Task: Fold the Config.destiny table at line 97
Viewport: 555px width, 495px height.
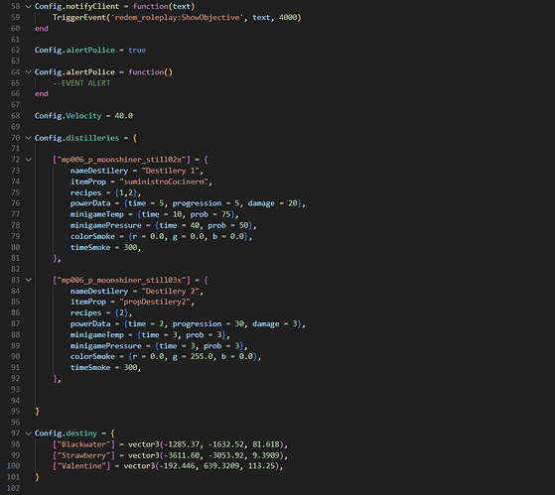Action: coord(29,433)
